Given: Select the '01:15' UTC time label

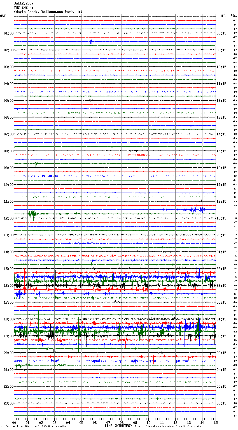Looking at the screenshot, I should [x=221, y=319].
